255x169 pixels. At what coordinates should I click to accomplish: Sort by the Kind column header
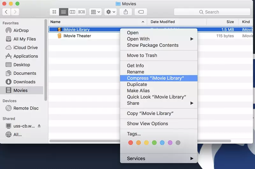[x=246, y=22]
